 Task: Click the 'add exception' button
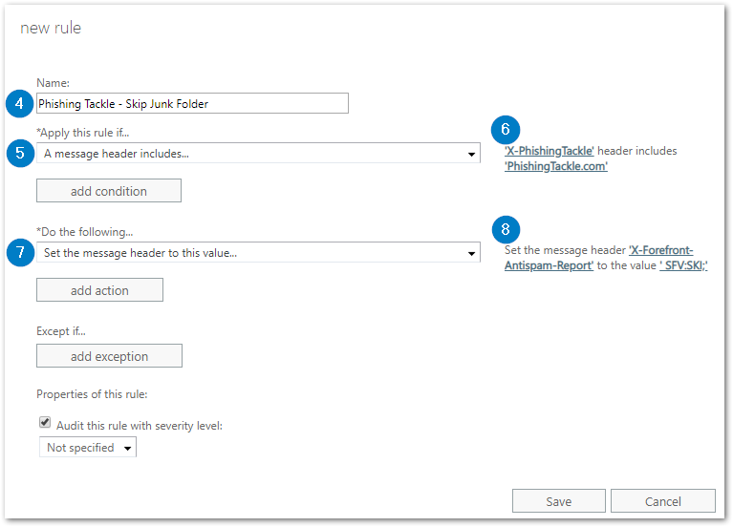coord(109,356)
